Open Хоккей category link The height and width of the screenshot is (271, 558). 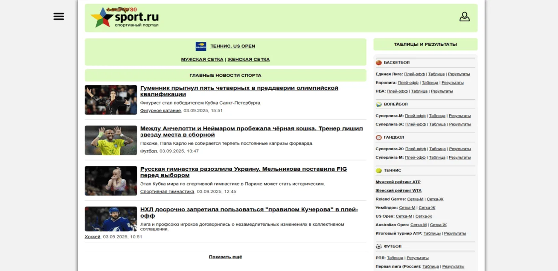[x=93, y=236]
